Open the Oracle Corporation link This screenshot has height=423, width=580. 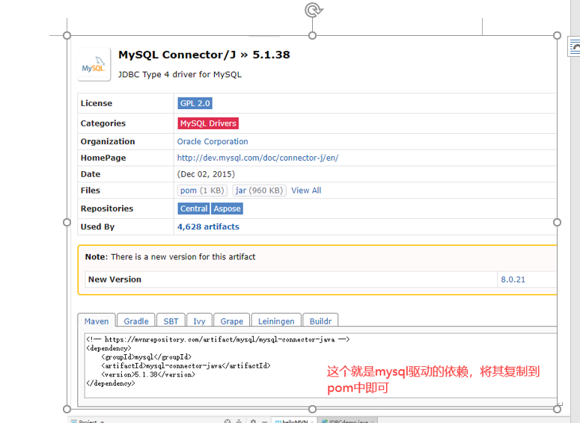213,141
